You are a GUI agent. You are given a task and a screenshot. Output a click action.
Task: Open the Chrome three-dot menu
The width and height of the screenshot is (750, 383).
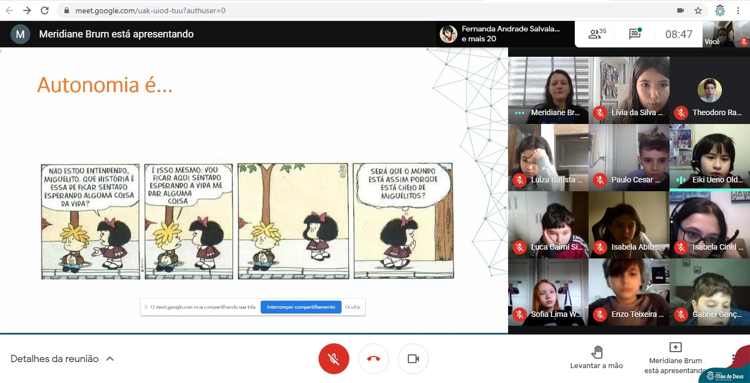[x=738, y=10]
